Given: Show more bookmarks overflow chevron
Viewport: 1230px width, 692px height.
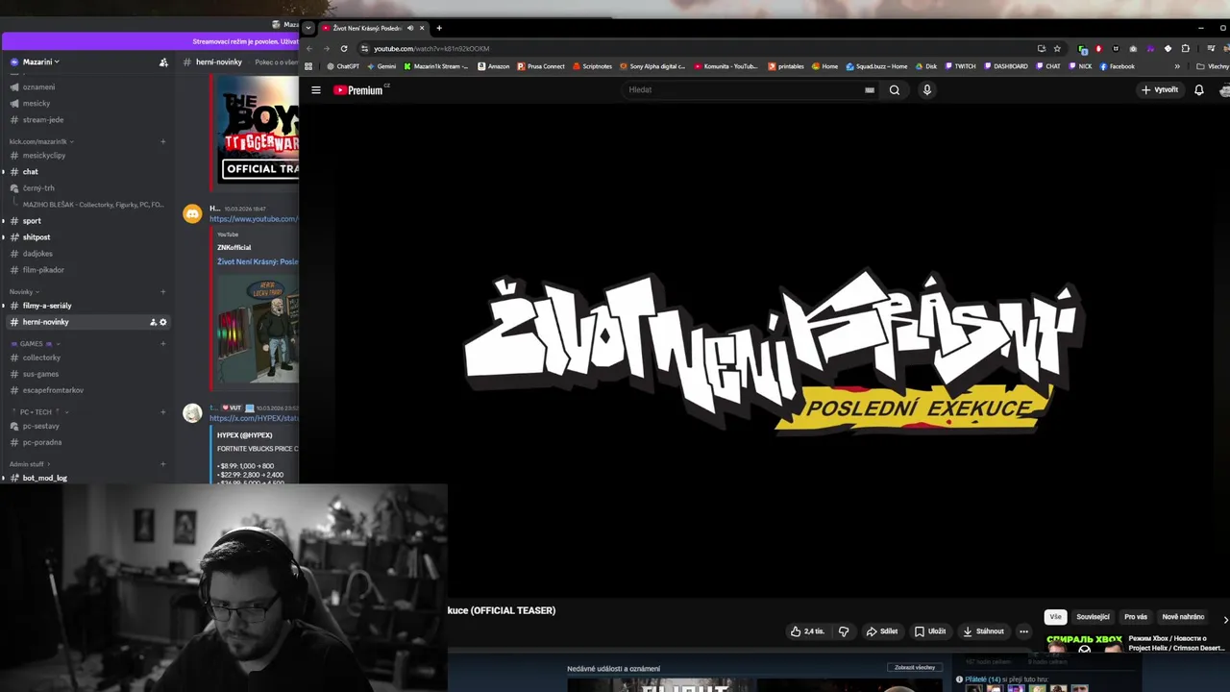Looking at the screenshot, I should tap(1177, 66).
